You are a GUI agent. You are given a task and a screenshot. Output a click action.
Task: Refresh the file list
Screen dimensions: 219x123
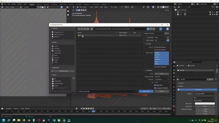tap(88, 29)
